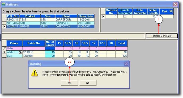Select the row arrow indicator for CH200/11
The height and width of the screenshot is (98, 183).
click(x=4, y=26)
